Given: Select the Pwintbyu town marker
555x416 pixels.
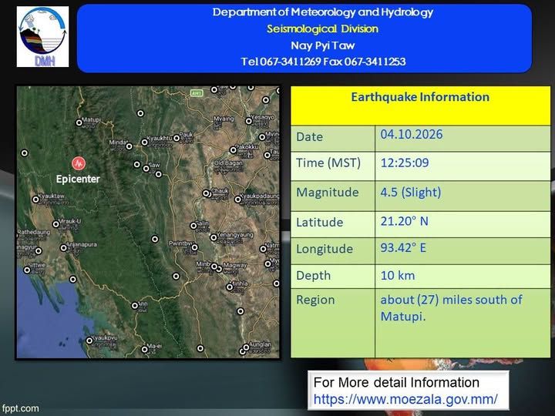Looking at the screenshot, I should 195,247.
